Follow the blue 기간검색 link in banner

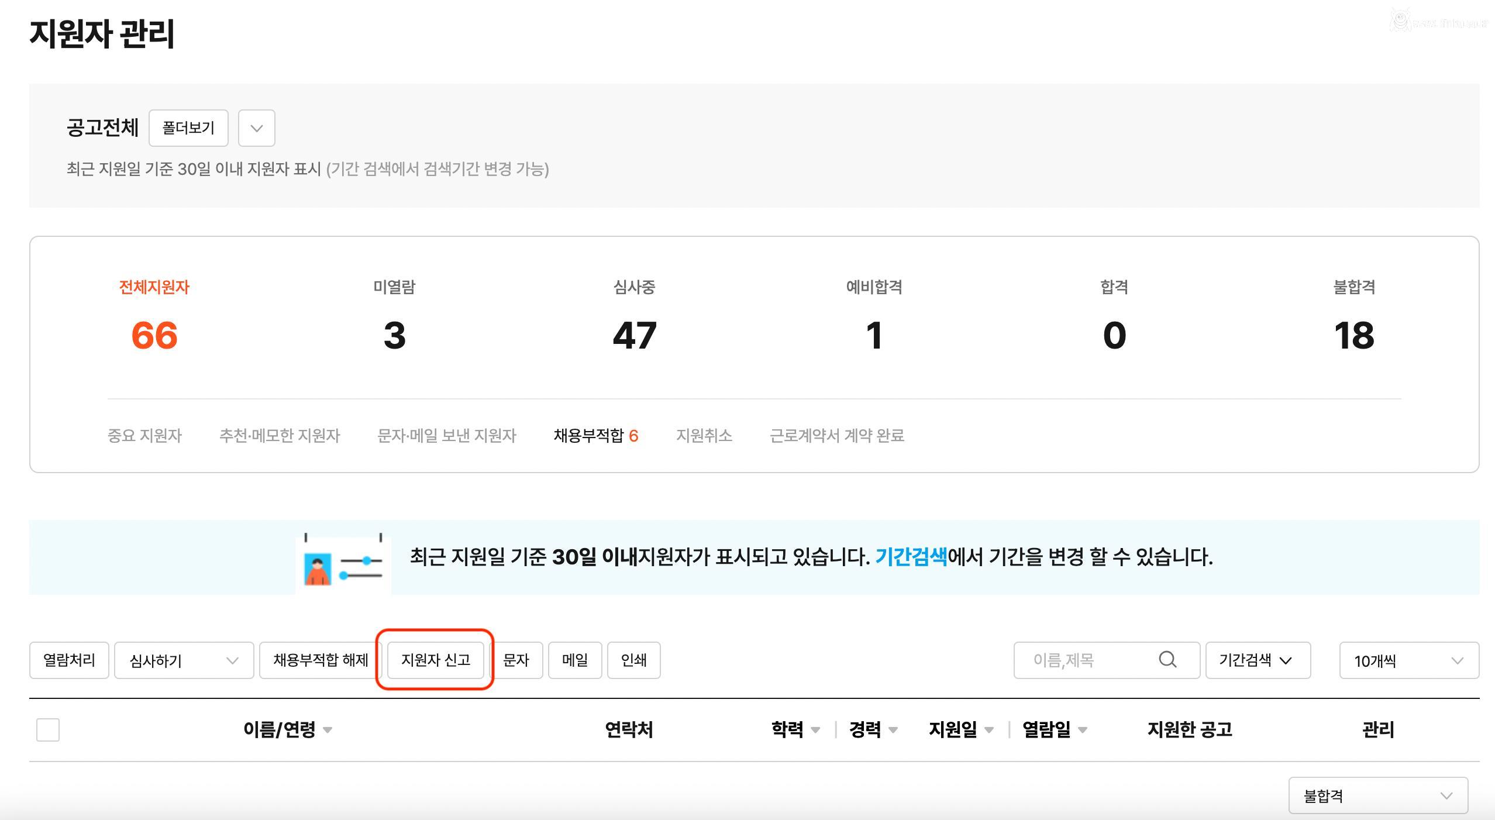(x=911, y=557)
